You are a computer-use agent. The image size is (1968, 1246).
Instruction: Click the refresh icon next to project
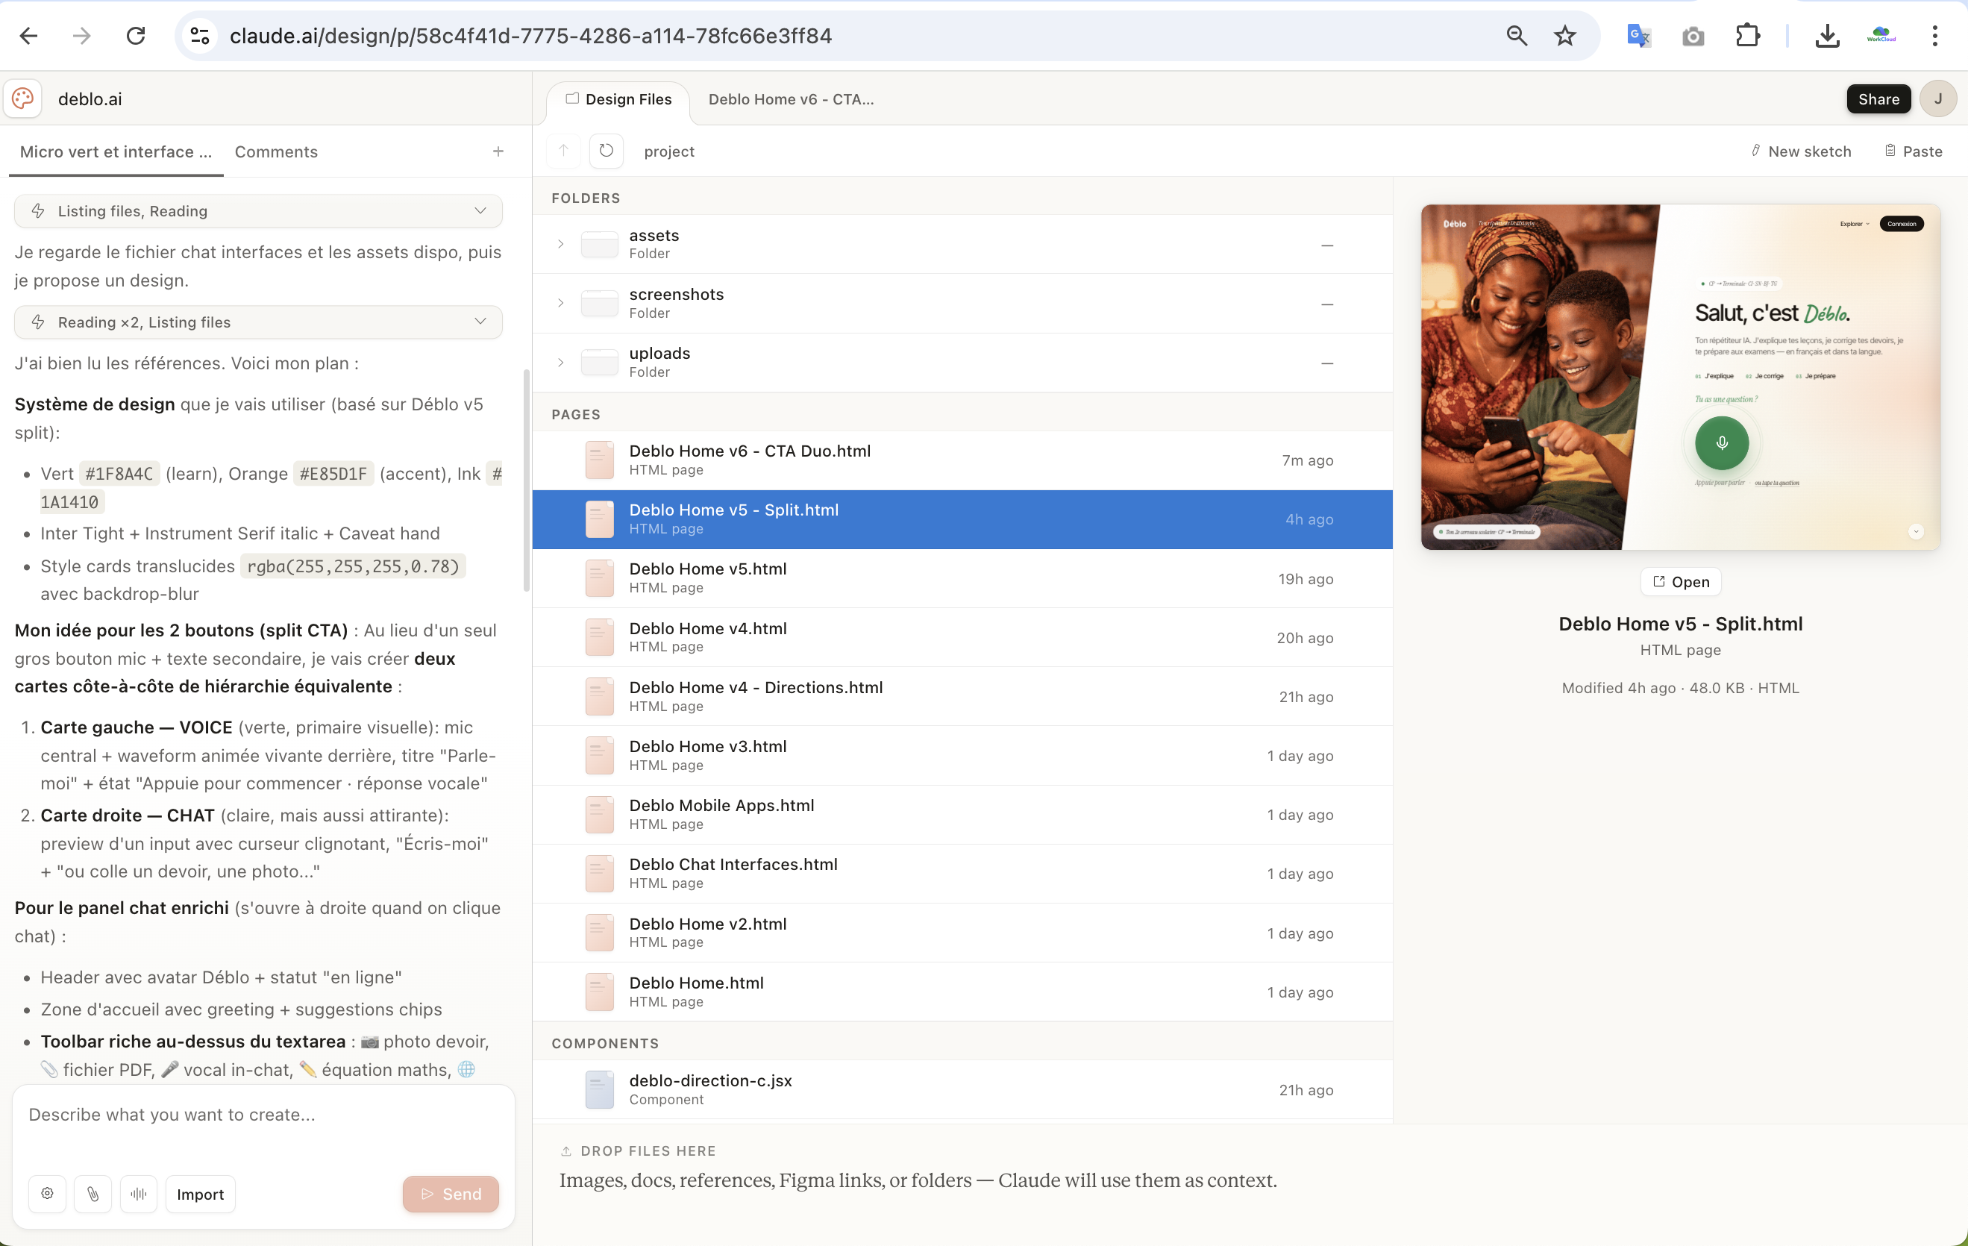606,151
